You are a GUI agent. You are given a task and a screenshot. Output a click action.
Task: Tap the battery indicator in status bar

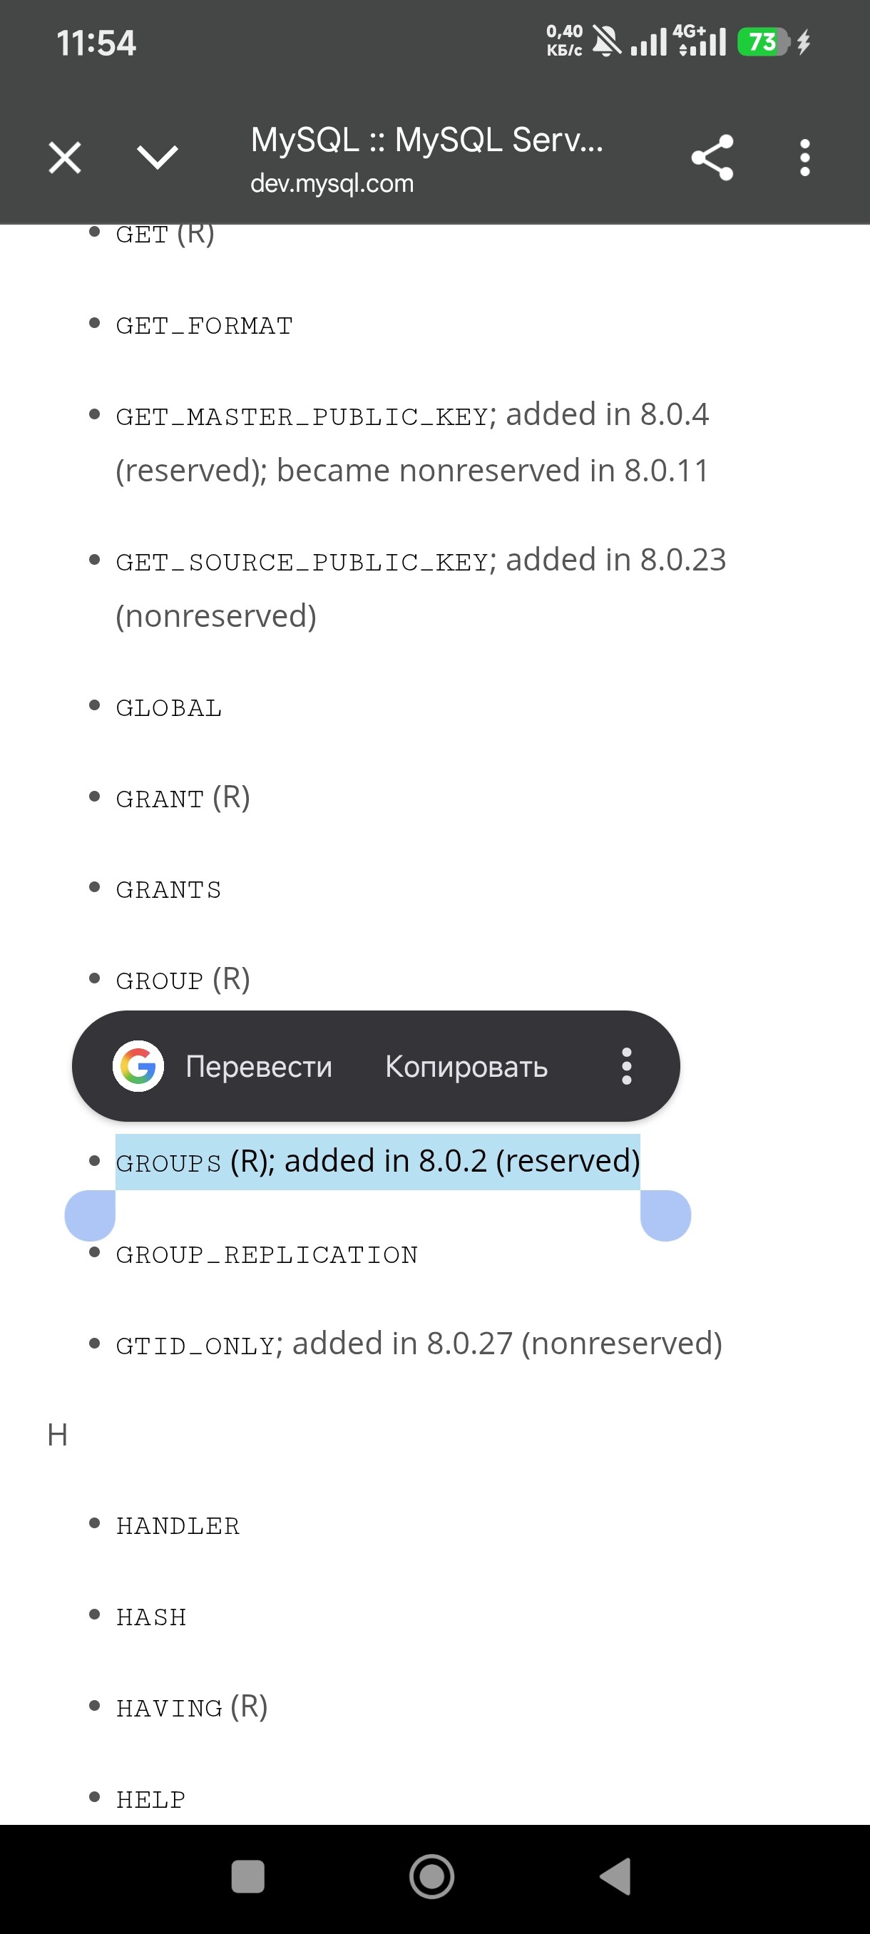762,42
